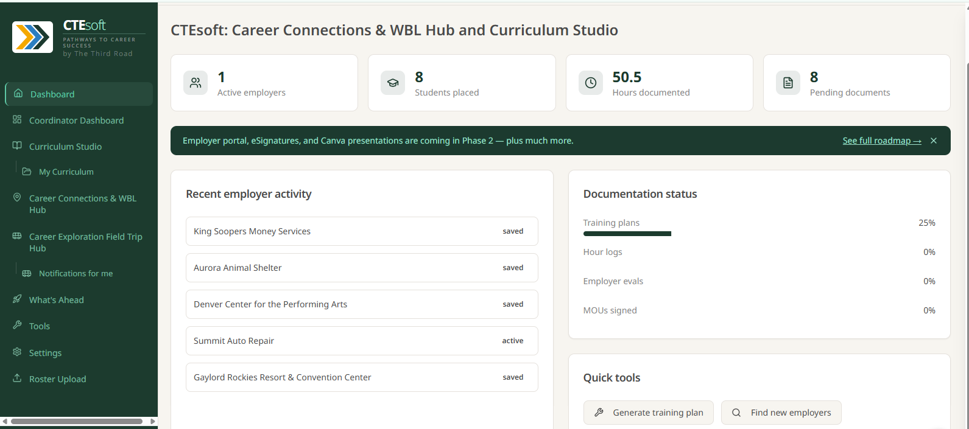Click Find new employers button
This screenshot has width=969, height=429.
coord(781,413)
